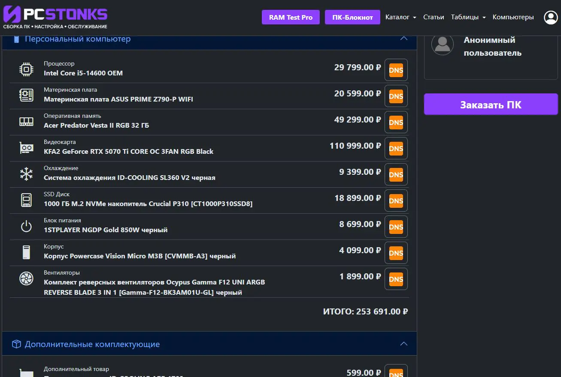This screenshot has height=377, width=561.
Task: Open DNS store for KFA2 RTX 5070 Ti
Action: pos(396,149)
